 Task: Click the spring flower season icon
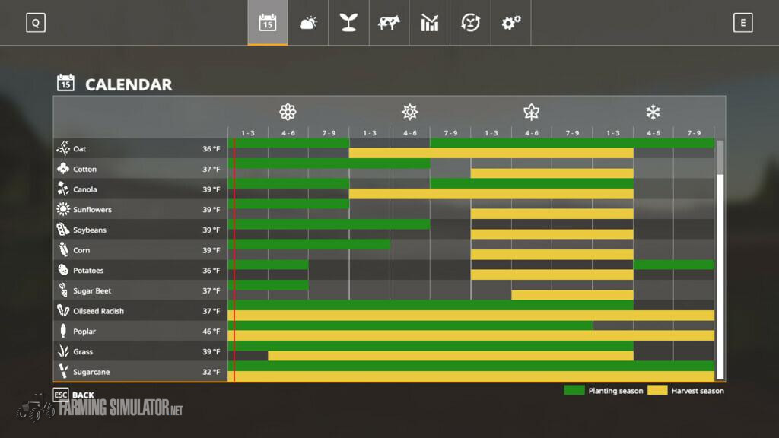click(287, 112)
